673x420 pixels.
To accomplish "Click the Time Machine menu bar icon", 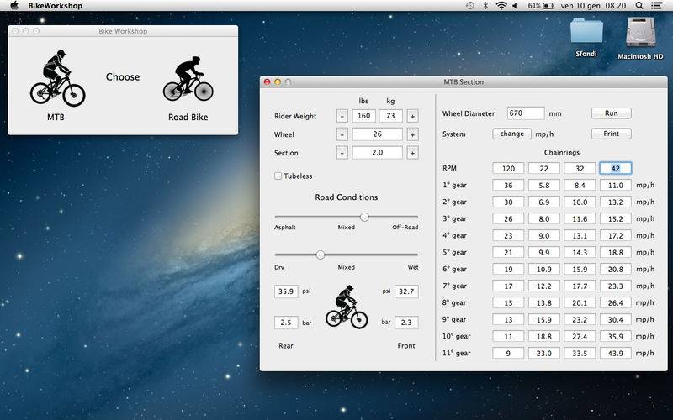I will [x=470, y=6].
